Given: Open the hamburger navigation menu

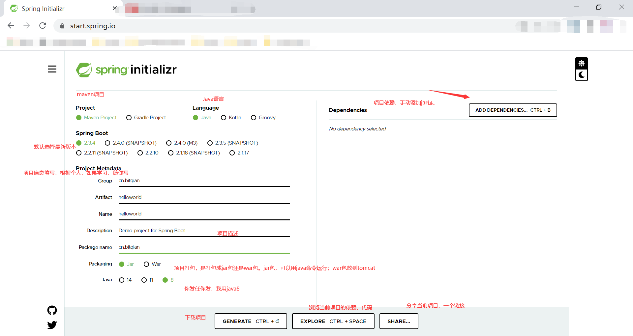Looking at the screenshot, I should click(52, 69).
